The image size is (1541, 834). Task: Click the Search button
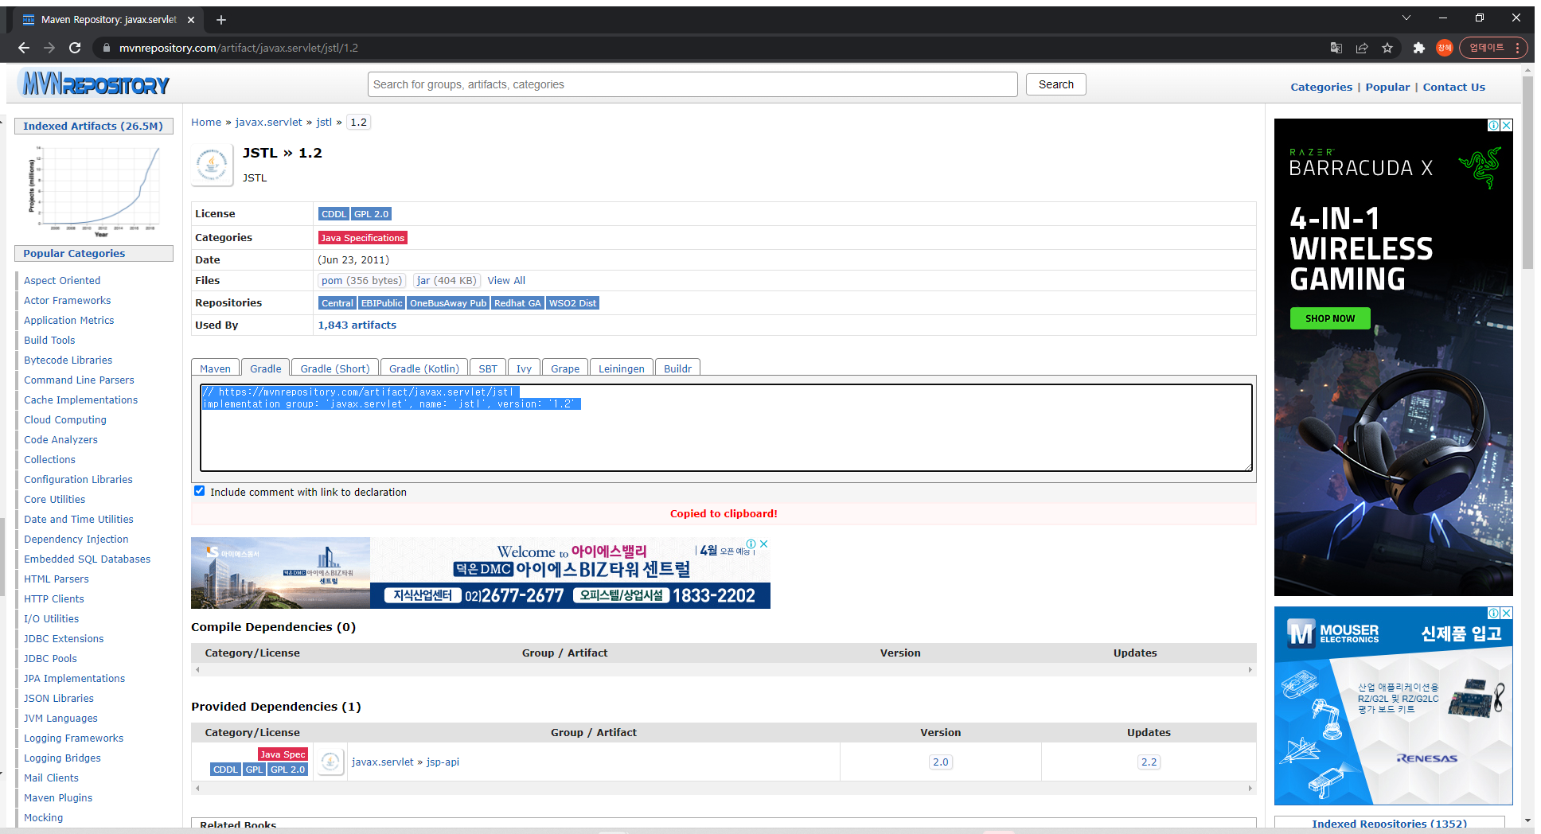[1056, 84]
